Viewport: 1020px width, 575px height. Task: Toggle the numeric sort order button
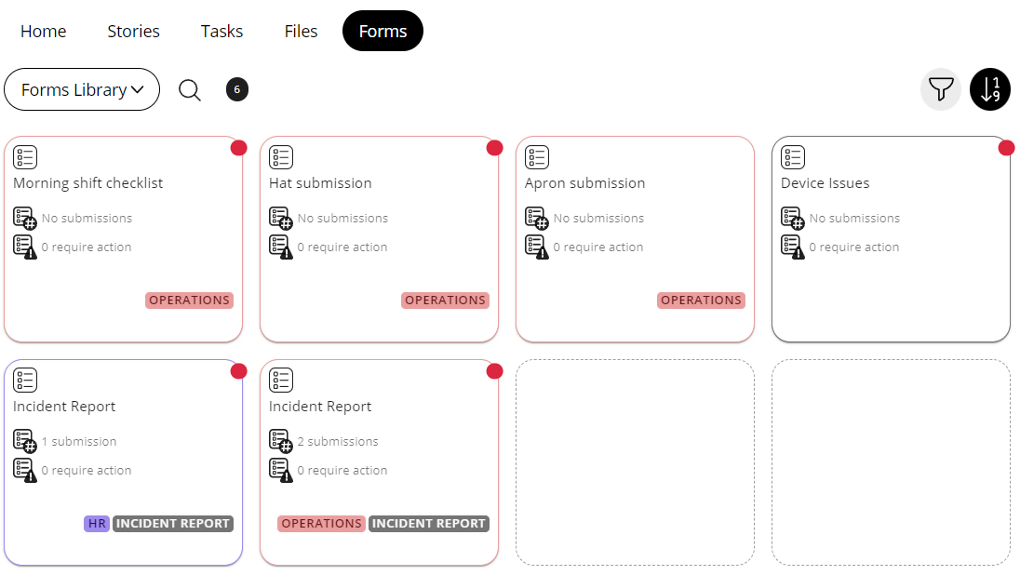coord(990,89)
